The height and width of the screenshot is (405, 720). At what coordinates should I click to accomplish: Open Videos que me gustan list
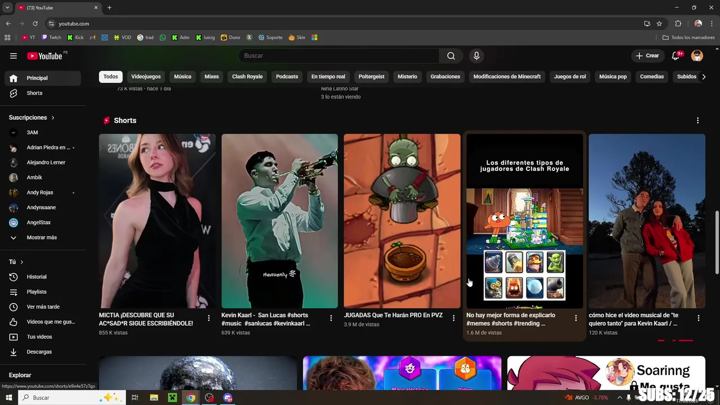(43, 322)
